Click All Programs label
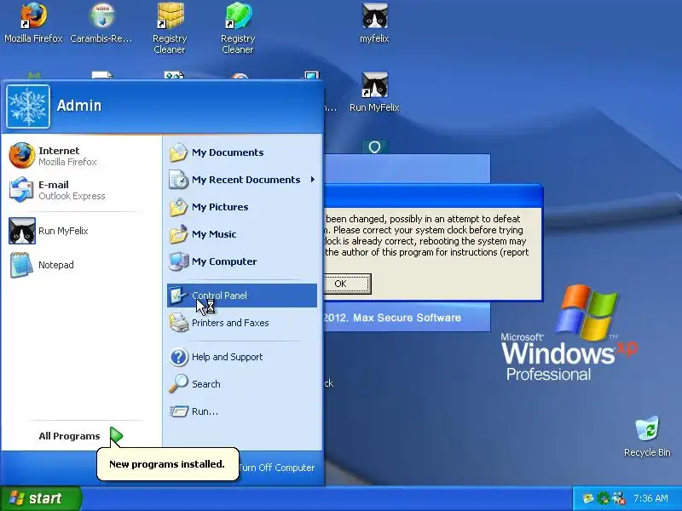 click(69, 436)
